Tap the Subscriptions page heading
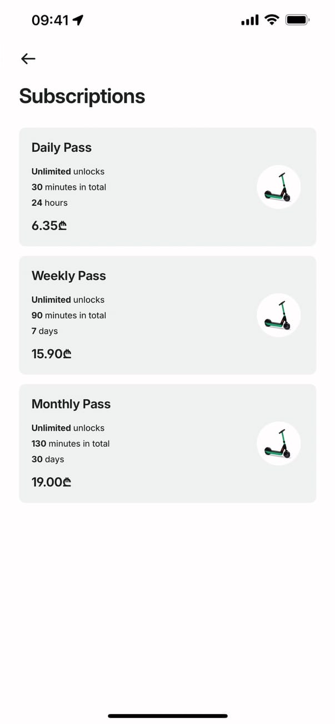335x724 pixels. (82, 97)
